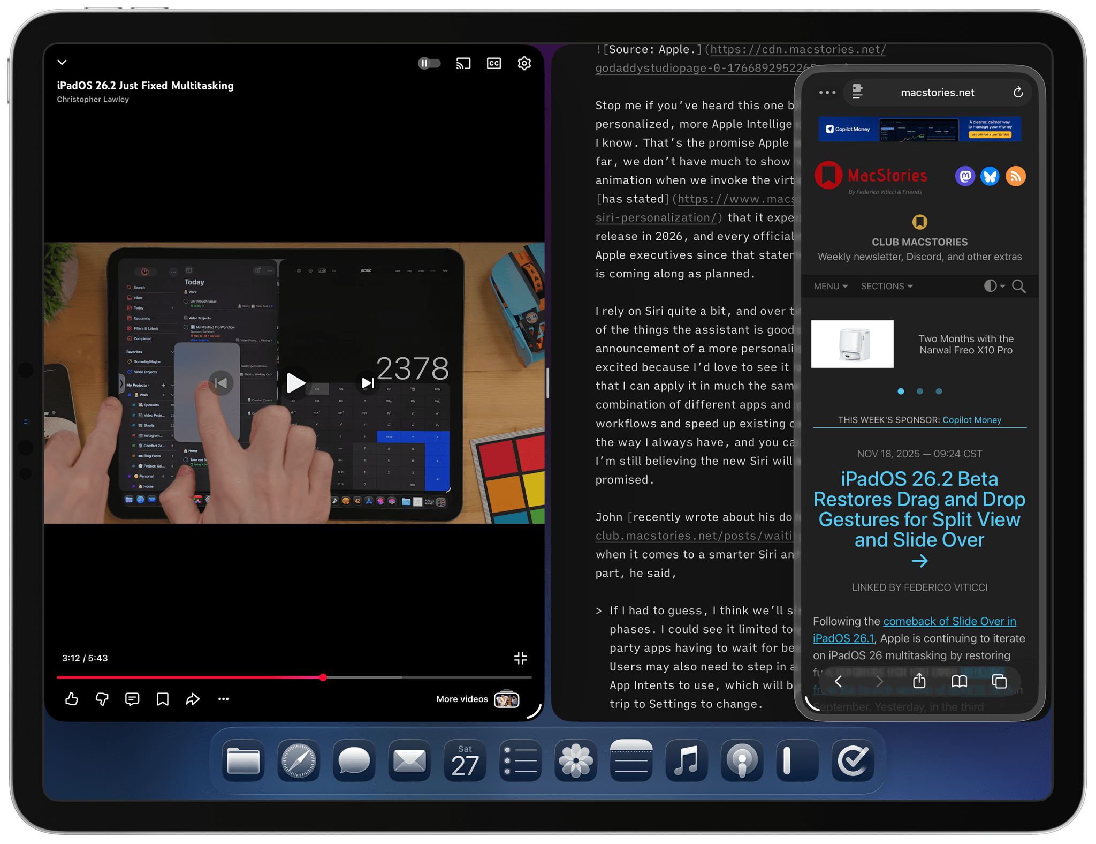This screenshot has width=1096, height=844.
Task: Expand the SECTIONS dropdown
Action: click(x=886, y=286)
